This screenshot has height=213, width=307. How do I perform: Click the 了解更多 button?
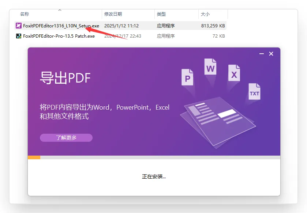tap(66, 138)
